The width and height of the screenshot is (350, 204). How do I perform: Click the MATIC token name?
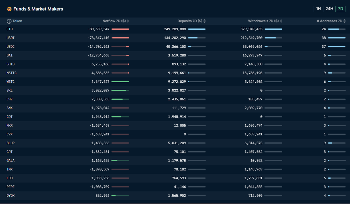pyautogui.click(x=12, y=73)
